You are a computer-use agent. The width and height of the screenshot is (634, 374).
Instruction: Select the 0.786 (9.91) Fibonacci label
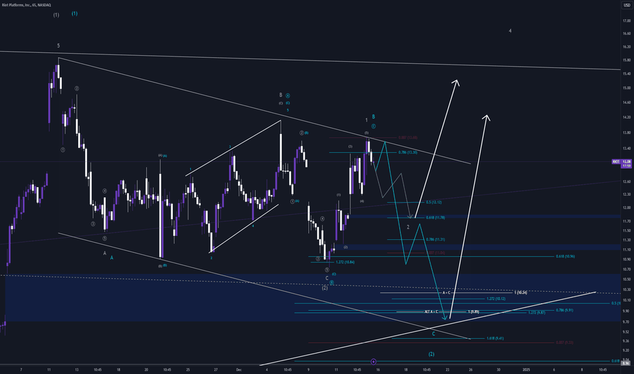point(565,310)
